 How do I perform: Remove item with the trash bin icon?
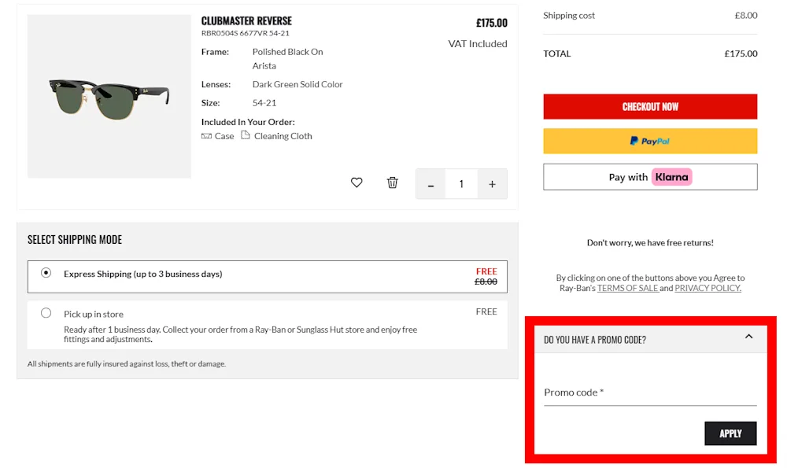tap(393, 182)
